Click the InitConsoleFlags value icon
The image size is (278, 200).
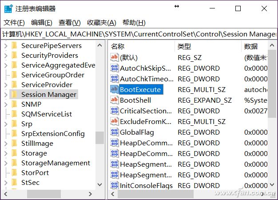pyautogui.click(x=114, y=185)
